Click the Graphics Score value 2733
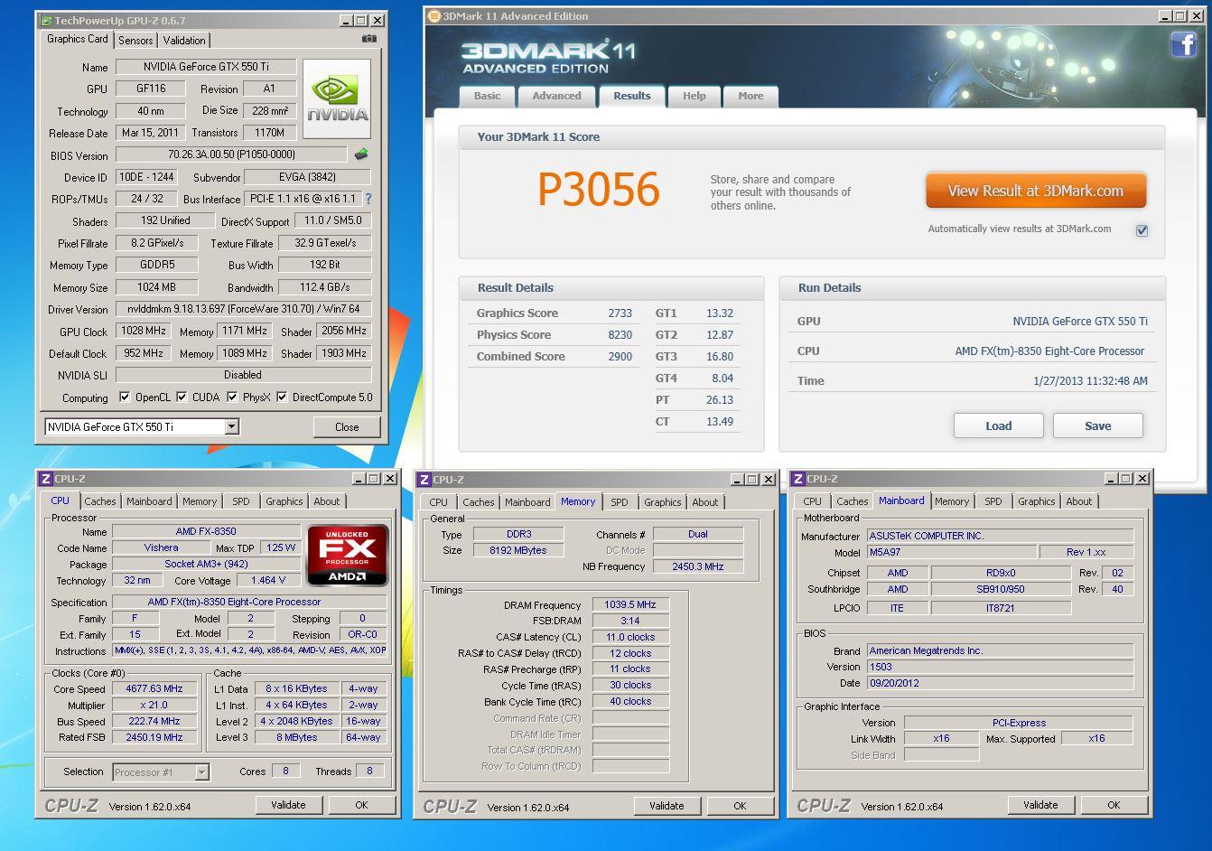Image resolution: width=1212 pixels, height=851 pixels. 620,313
